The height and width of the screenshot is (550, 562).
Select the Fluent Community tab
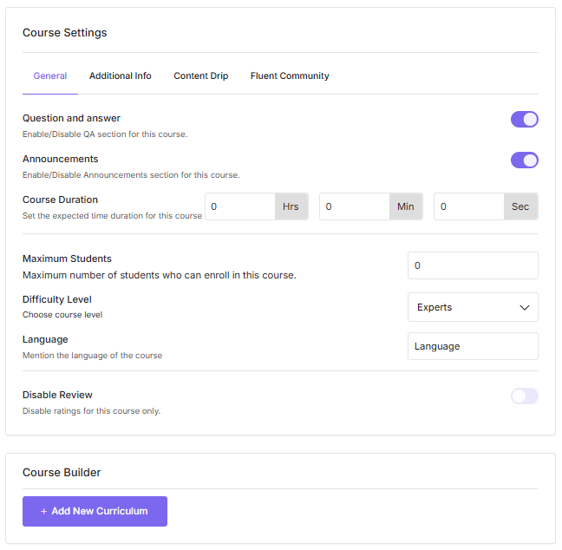click(x=290, y=76)
